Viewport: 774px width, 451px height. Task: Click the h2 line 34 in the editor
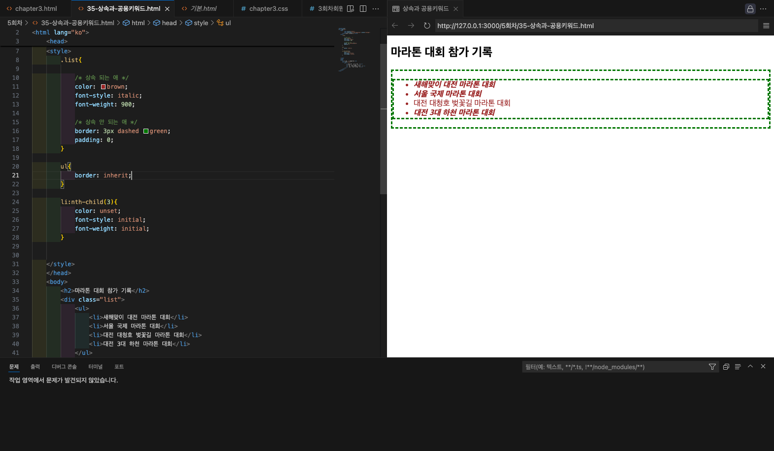105,291
